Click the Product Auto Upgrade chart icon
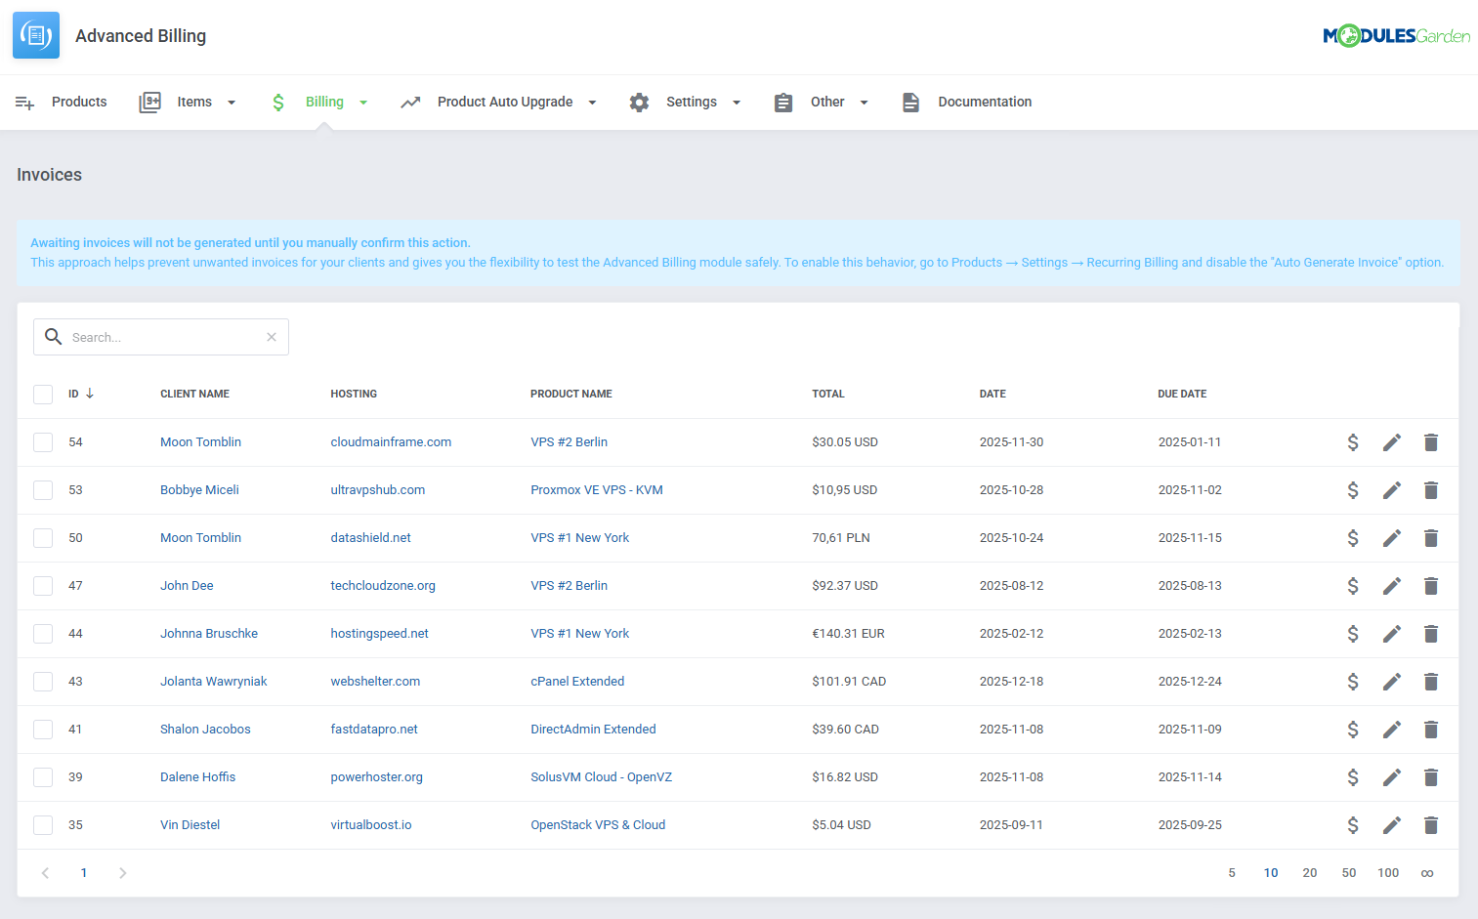This screenshot has height=919, width=1478. point(410,102)
